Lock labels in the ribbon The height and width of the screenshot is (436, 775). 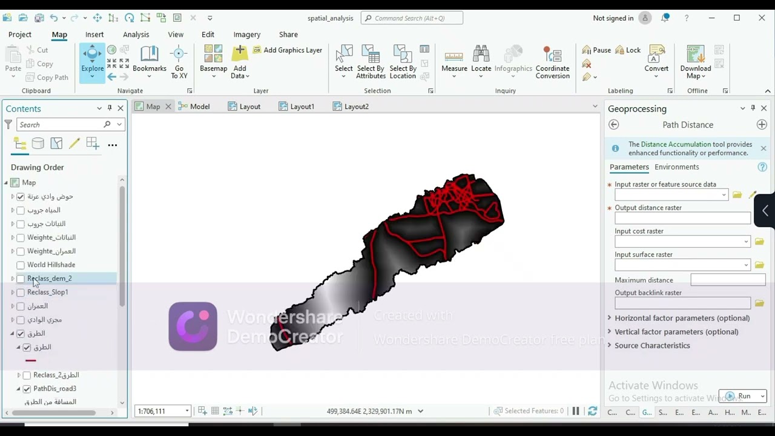628,50
